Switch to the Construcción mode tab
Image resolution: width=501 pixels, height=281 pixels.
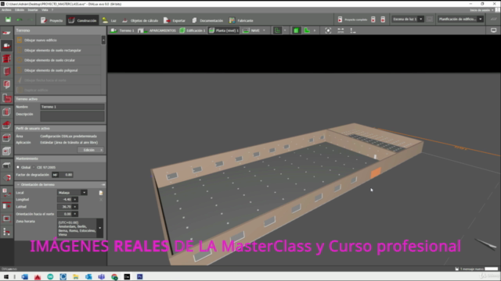click(82, 20)
